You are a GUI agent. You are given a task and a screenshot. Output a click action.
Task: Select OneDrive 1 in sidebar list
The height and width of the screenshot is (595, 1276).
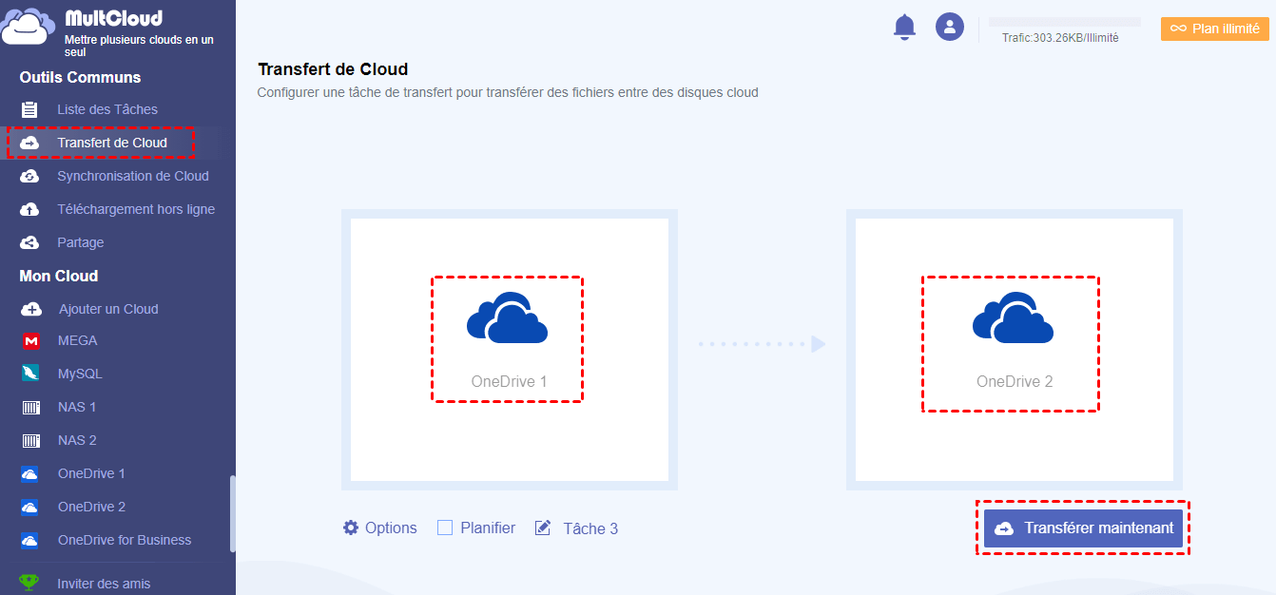[x=91, y=473]
